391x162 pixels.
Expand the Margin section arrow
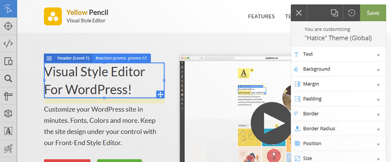[x=378, y=85]
